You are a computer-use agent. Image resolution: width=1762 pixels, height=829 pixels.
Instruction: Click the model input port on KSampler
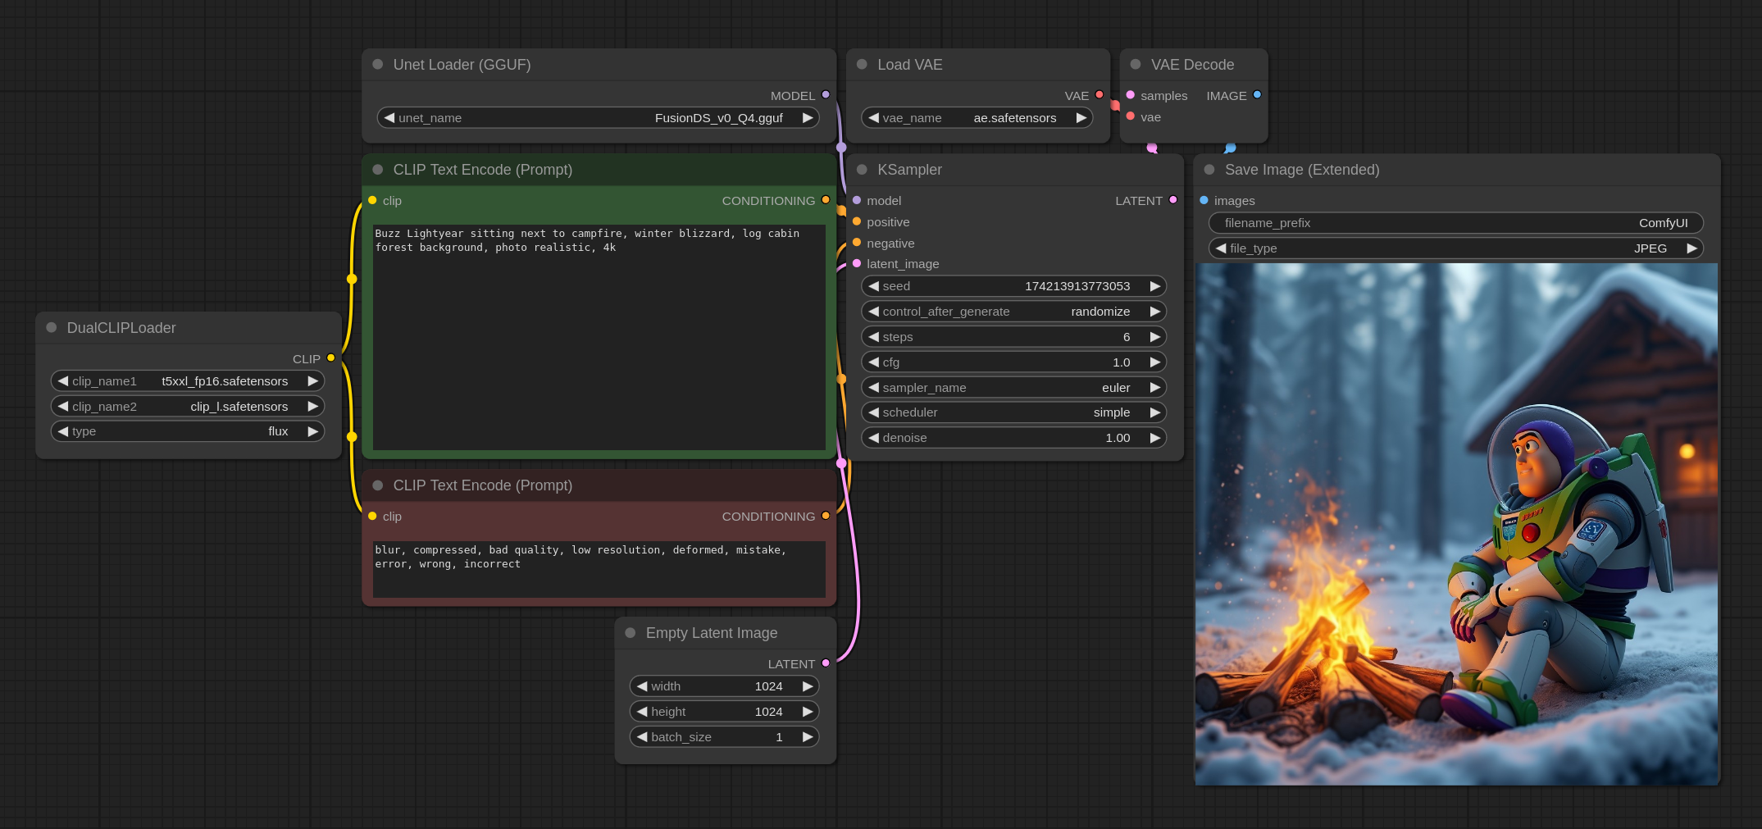tap(857, 200)
